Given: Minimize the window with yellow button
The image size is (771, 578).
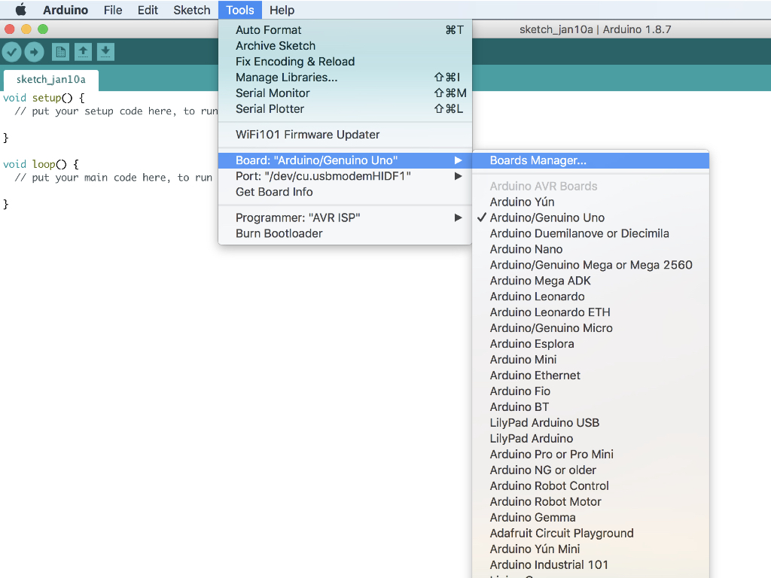Looking at the screenshot, I should (26, 29).
